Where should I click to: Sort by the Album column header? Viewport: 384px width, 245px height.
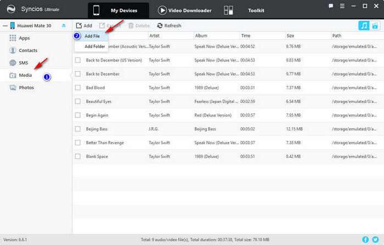point(201,36)
